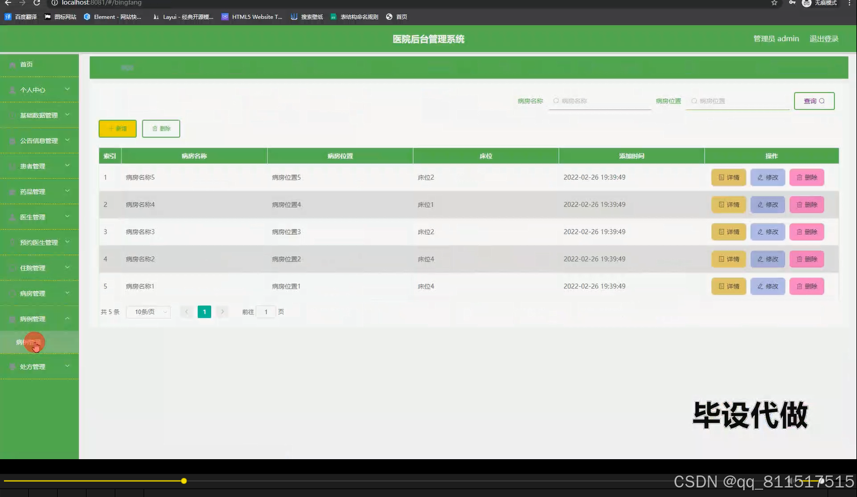Go to previous page arrow
Viewport: 857px width, 497px height.
(x=187, y=312)
